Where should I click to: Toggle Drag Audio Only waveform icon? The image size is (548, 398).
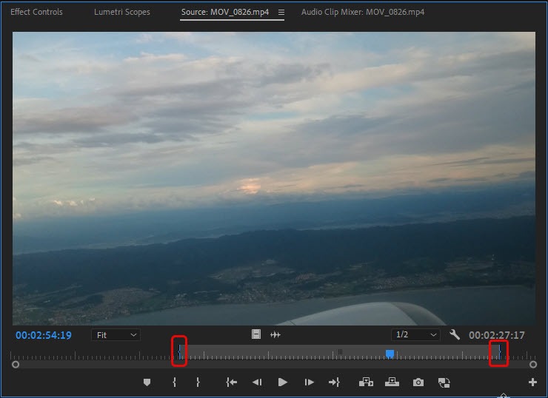[x=275, y=335]
